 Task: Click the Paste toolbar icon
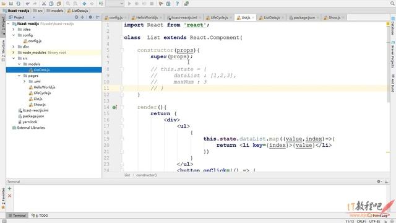59,4
